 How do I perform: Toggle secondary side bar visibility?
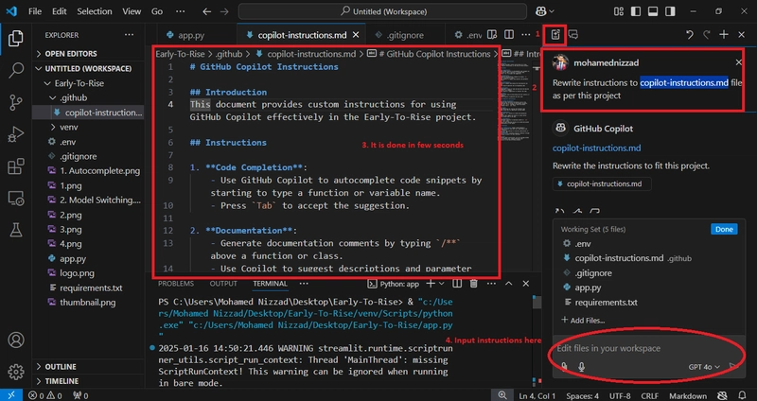670,11
